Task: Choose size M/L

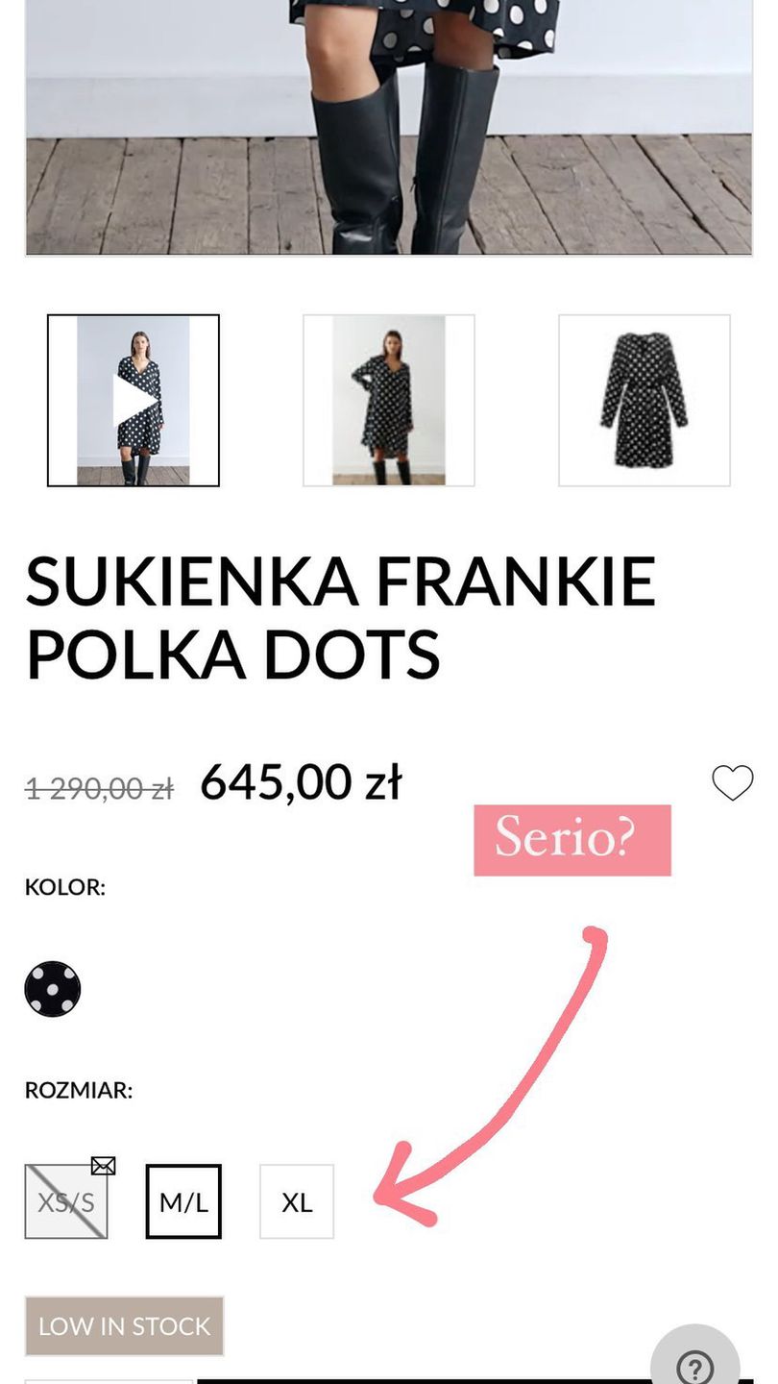Action: pyautogui.click(x=183, y=1201)
